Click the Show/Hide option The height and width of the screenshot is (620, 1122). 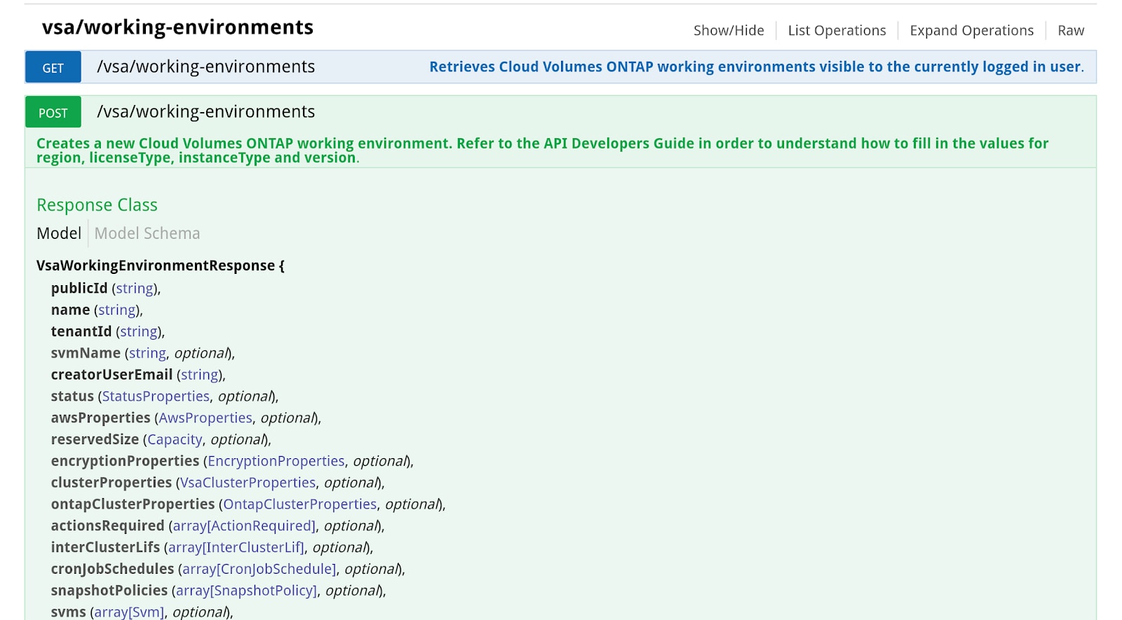click(728, 30)
